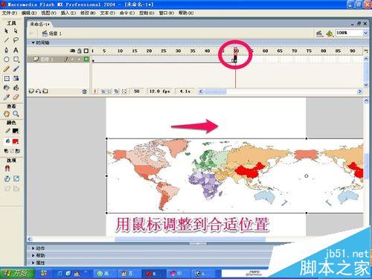This screenshot has width=372, height=279.
Task: Click the Modify Onion Markers icon
Action: click(x=124, y=92)
